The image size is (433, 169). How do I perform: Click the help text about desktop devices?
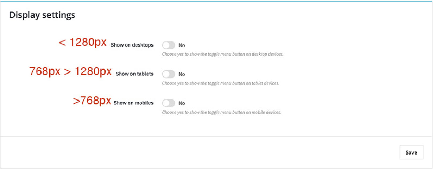(x=223, y=54)
